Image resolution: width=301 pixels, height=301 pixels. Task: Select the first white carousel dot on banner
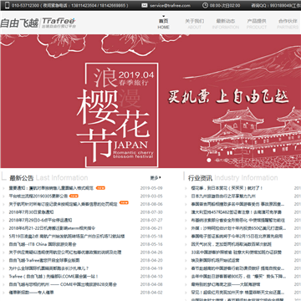pos(208,160)
